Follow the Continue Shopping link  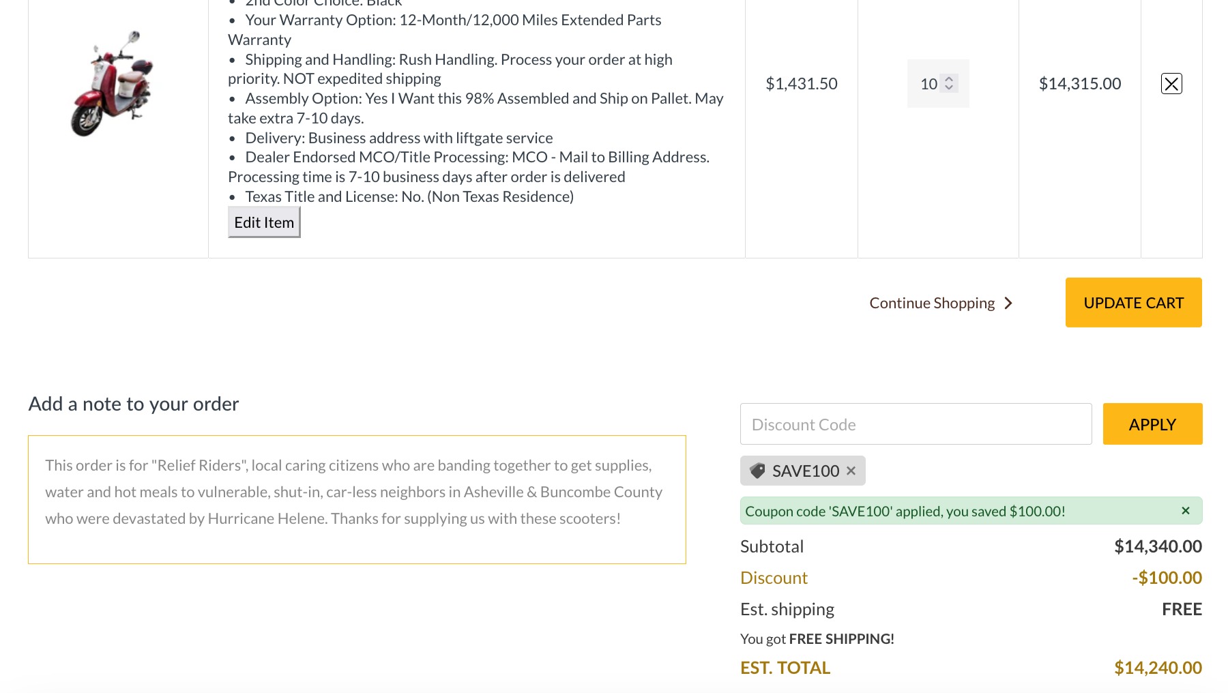click(x=932, y=303)
